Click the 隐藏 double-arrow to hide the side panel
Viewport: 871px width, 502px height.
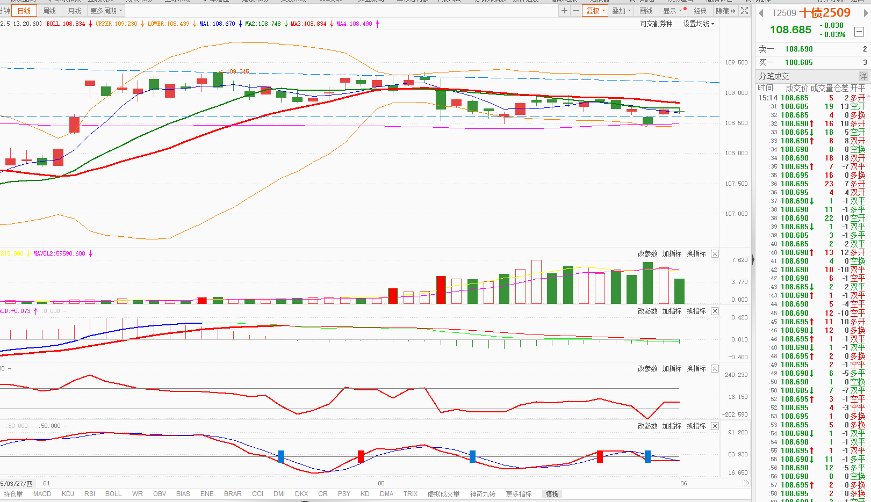725,11
